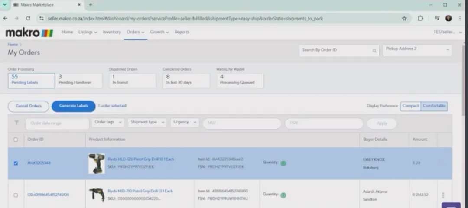Uncheck the order MAK3205348 checkbox

[x=16, y=163]
